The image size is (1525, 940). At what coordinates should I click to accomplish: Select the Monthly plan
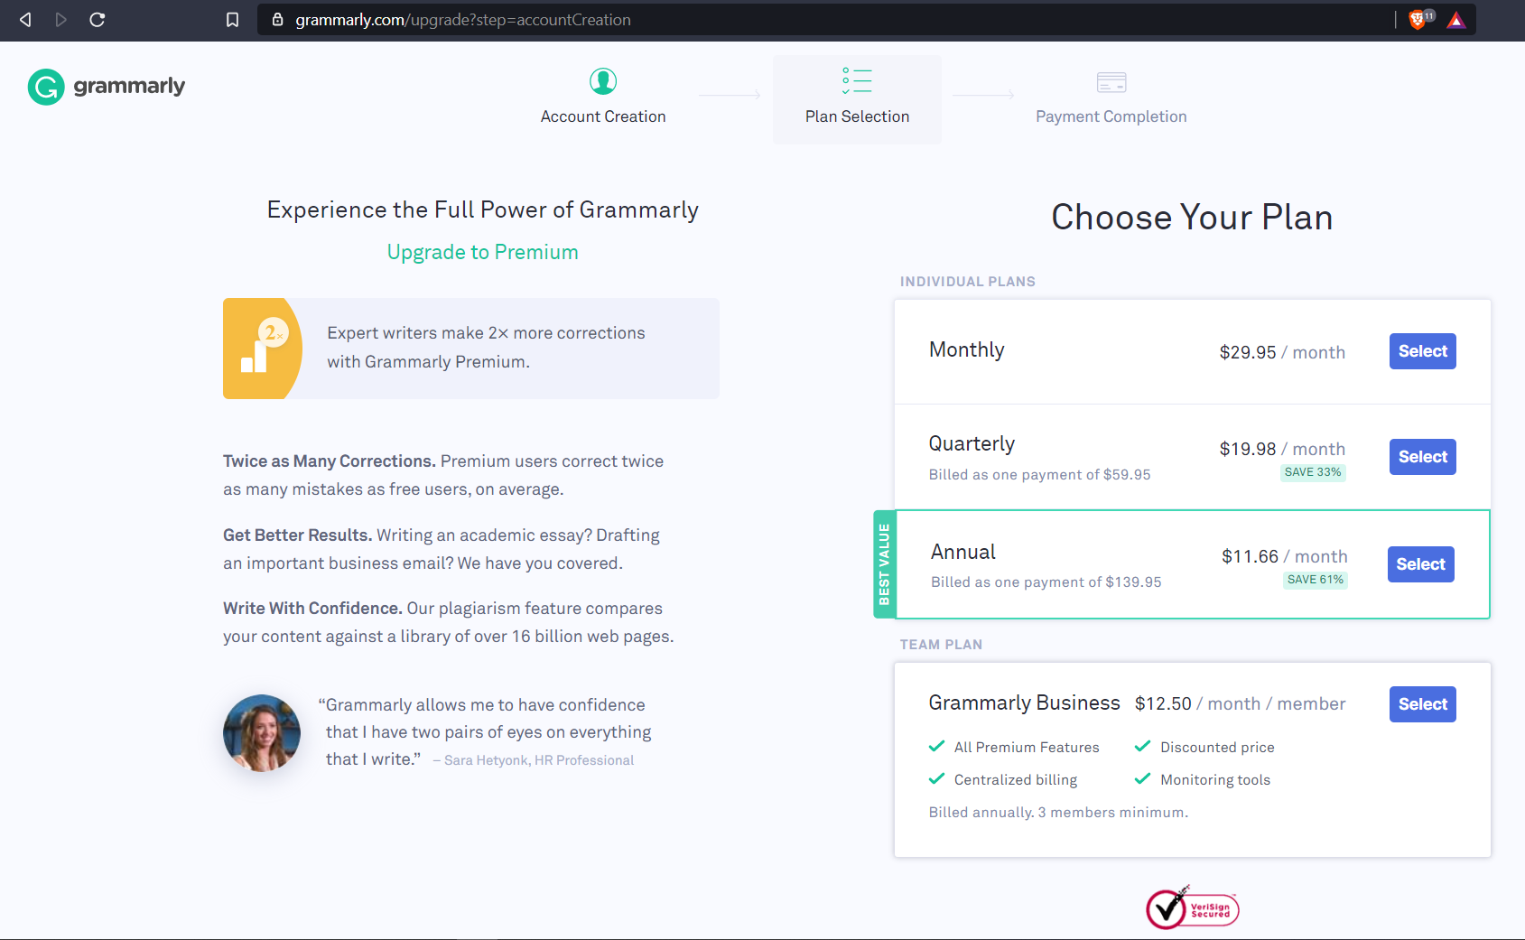(1422, 351)
